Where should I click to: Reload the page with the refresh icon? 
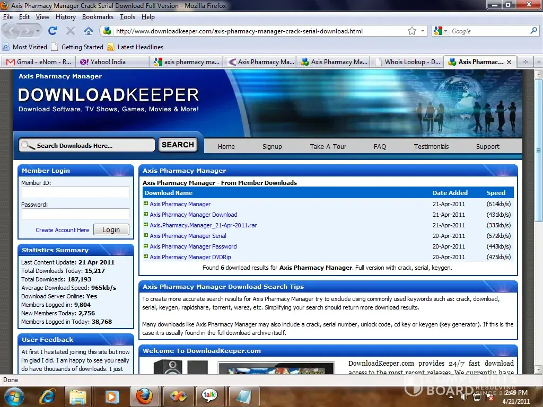click(x=52, y=31)
